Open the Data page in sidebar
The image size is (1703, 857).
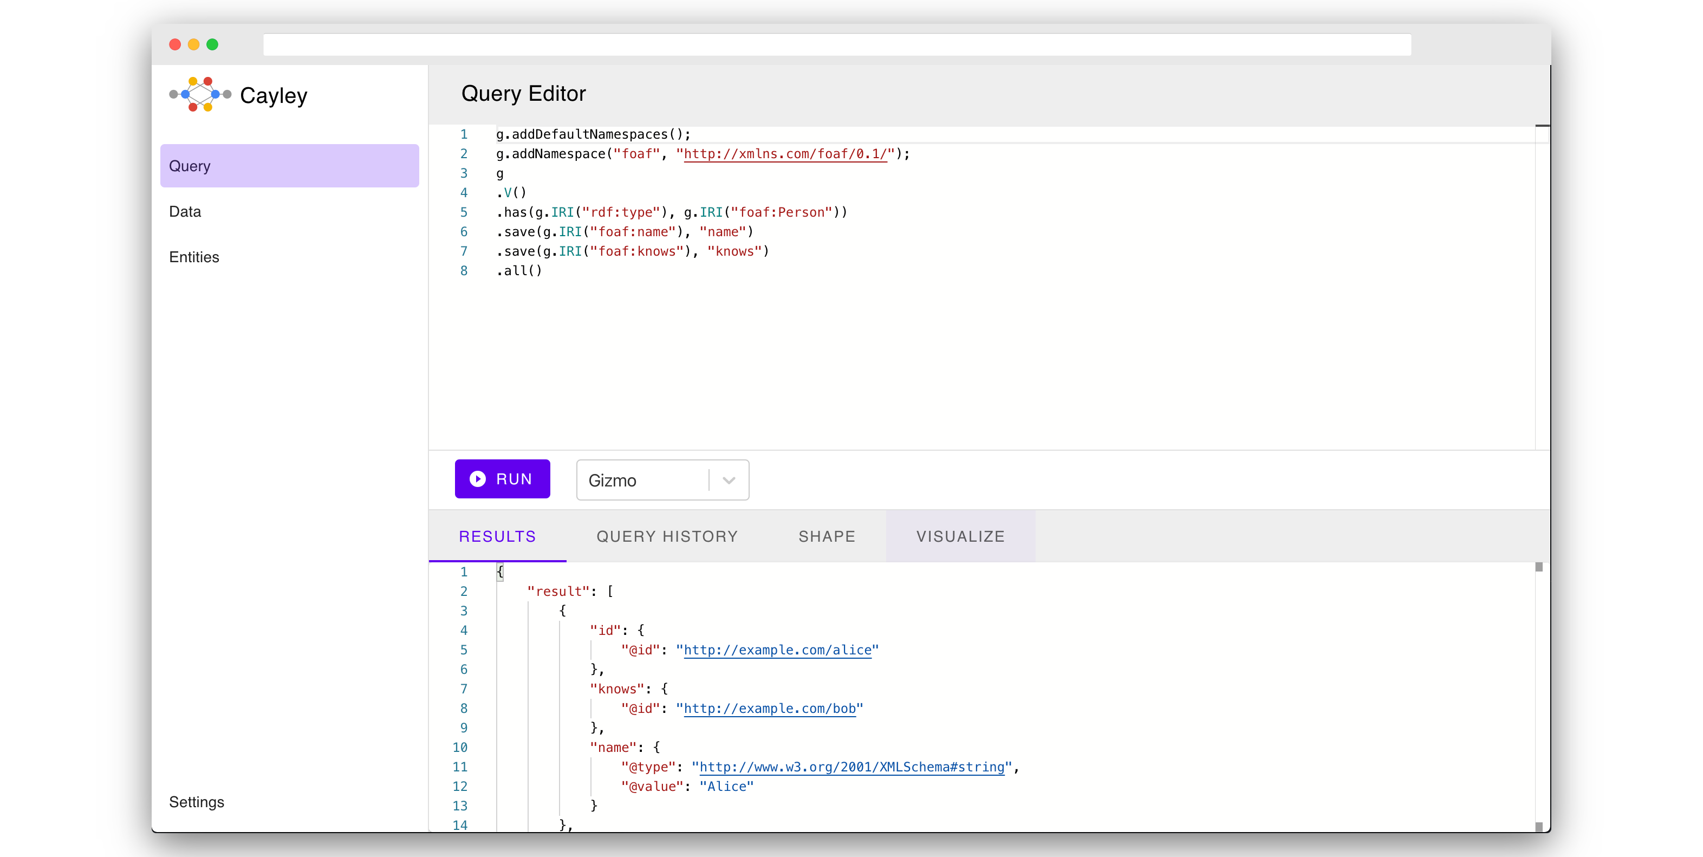coord(290,212)
